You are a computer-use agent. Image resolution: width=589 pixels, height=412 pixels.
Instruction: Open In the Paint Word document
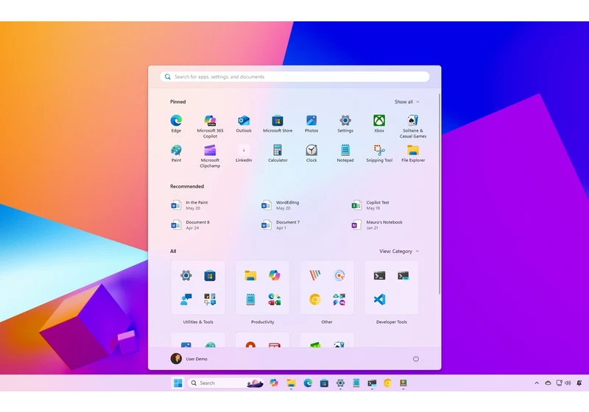click(190, 205)
